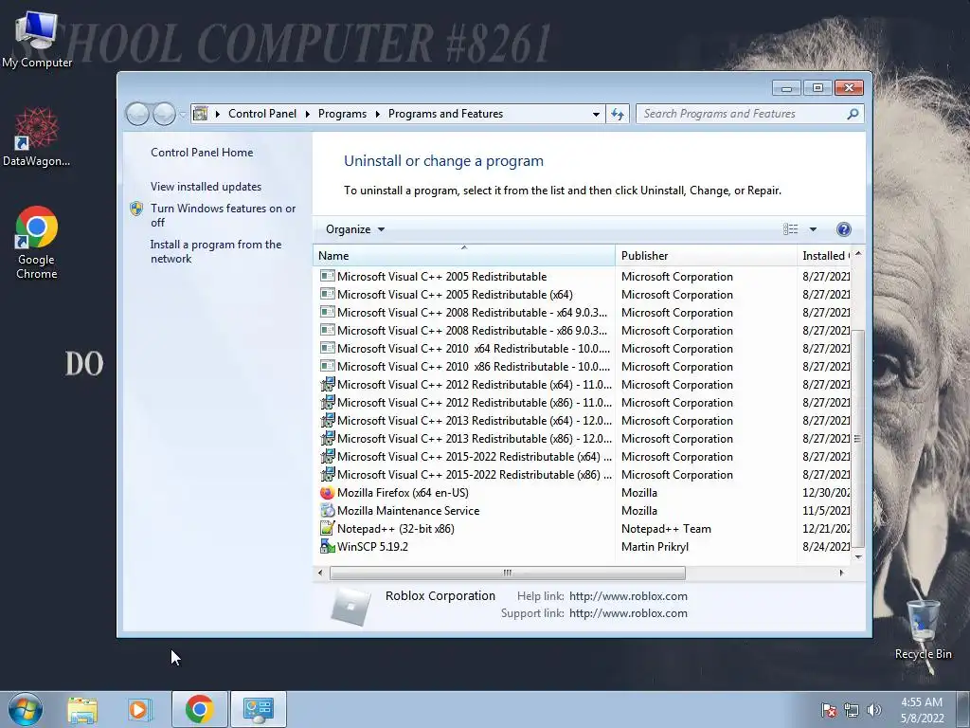Click the horizontal scrollbar thumb
This screenshot has height=728, width=970.
[508, 573]
